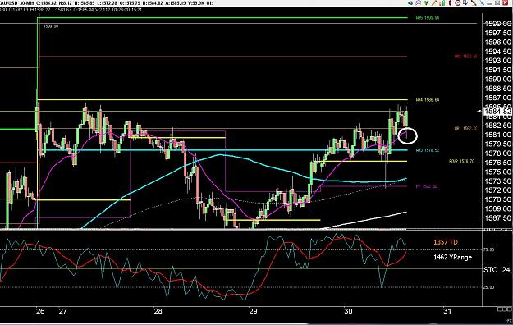
Task: Click the 1599.00 price axis label
Action: [497, 24]
